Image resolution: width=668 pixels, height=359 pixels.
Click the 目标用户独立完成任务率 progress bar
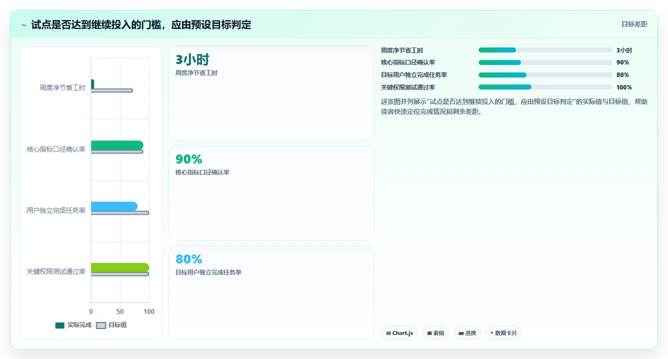545,75
